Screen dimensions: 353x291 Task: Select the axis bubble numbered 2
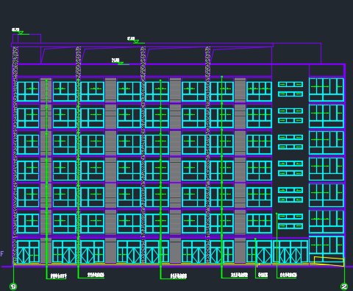click(x=344, y=287)
